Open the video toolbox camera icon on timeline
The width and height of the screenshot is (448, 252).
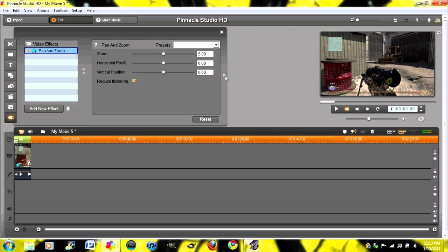21,132
